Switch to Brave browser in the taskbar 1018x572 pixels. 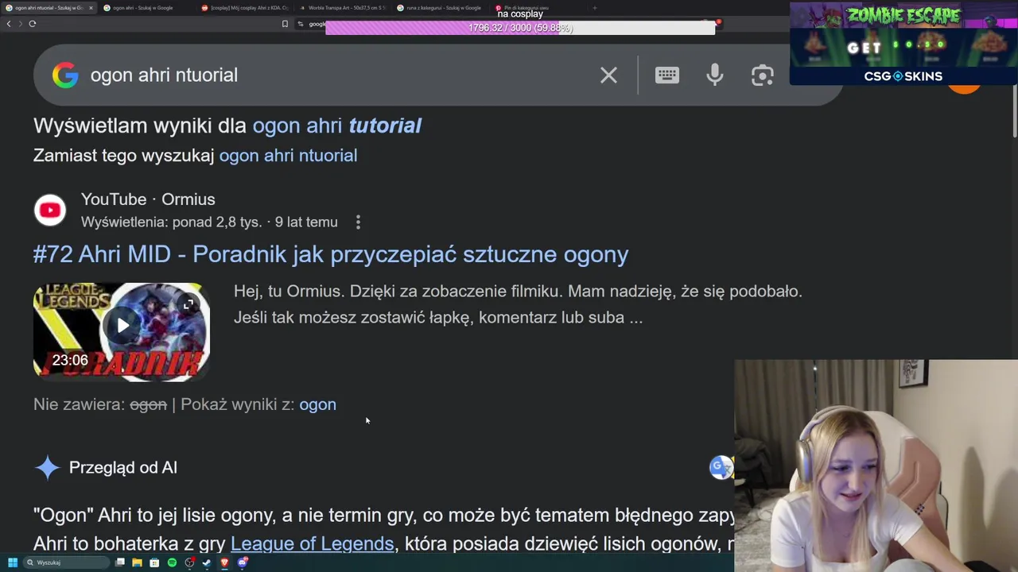point(224,562)
